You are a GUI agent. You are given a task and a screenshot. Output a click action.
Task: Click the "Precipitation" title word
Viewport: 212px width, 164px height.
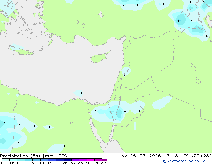coord(14,156)
